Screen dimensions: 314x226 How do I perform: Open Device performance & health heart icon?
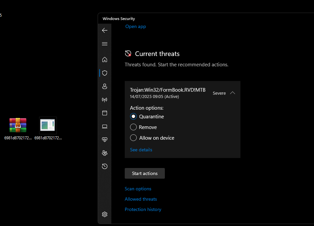(105, 140)
